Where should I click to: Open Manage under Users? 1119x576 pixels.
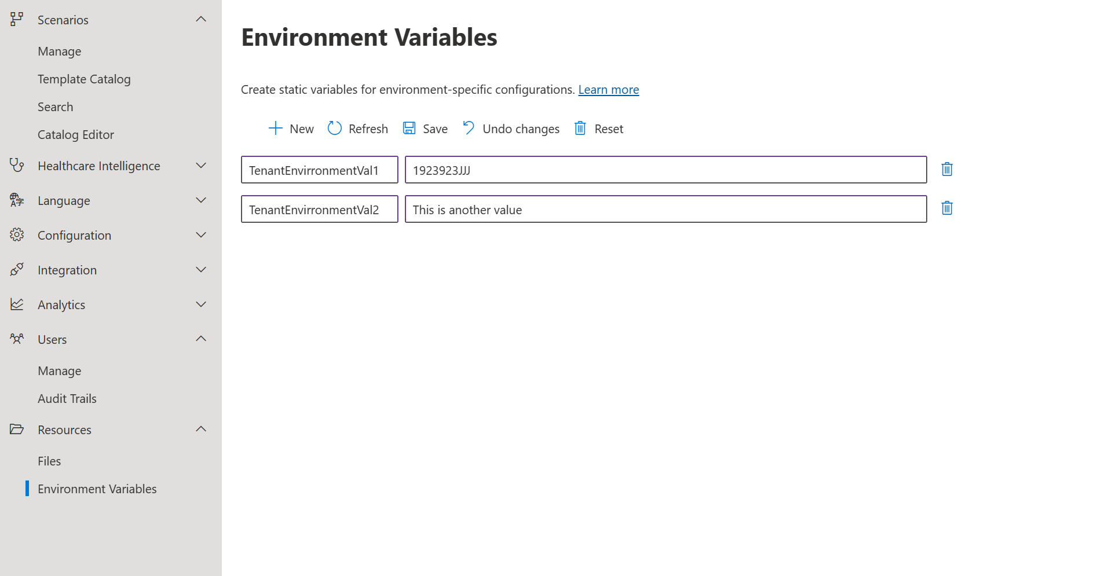click(60, 371)
